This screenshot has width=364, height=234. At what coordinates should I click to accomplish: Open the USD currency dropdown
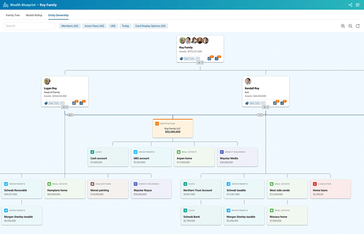pyautogui.click(x=113, y=26)
